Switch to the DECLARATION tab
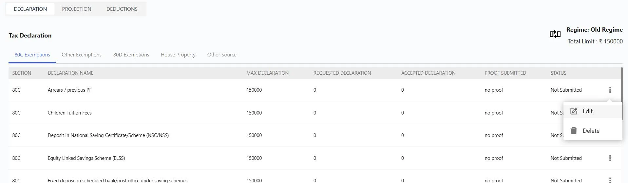This screenshot has height=183, width=628. click(x=30, y=9)
